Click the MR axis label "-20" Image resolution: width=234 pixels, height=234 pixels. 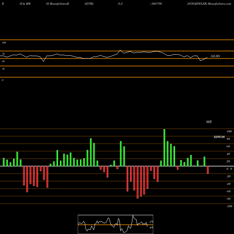[228, 176]
